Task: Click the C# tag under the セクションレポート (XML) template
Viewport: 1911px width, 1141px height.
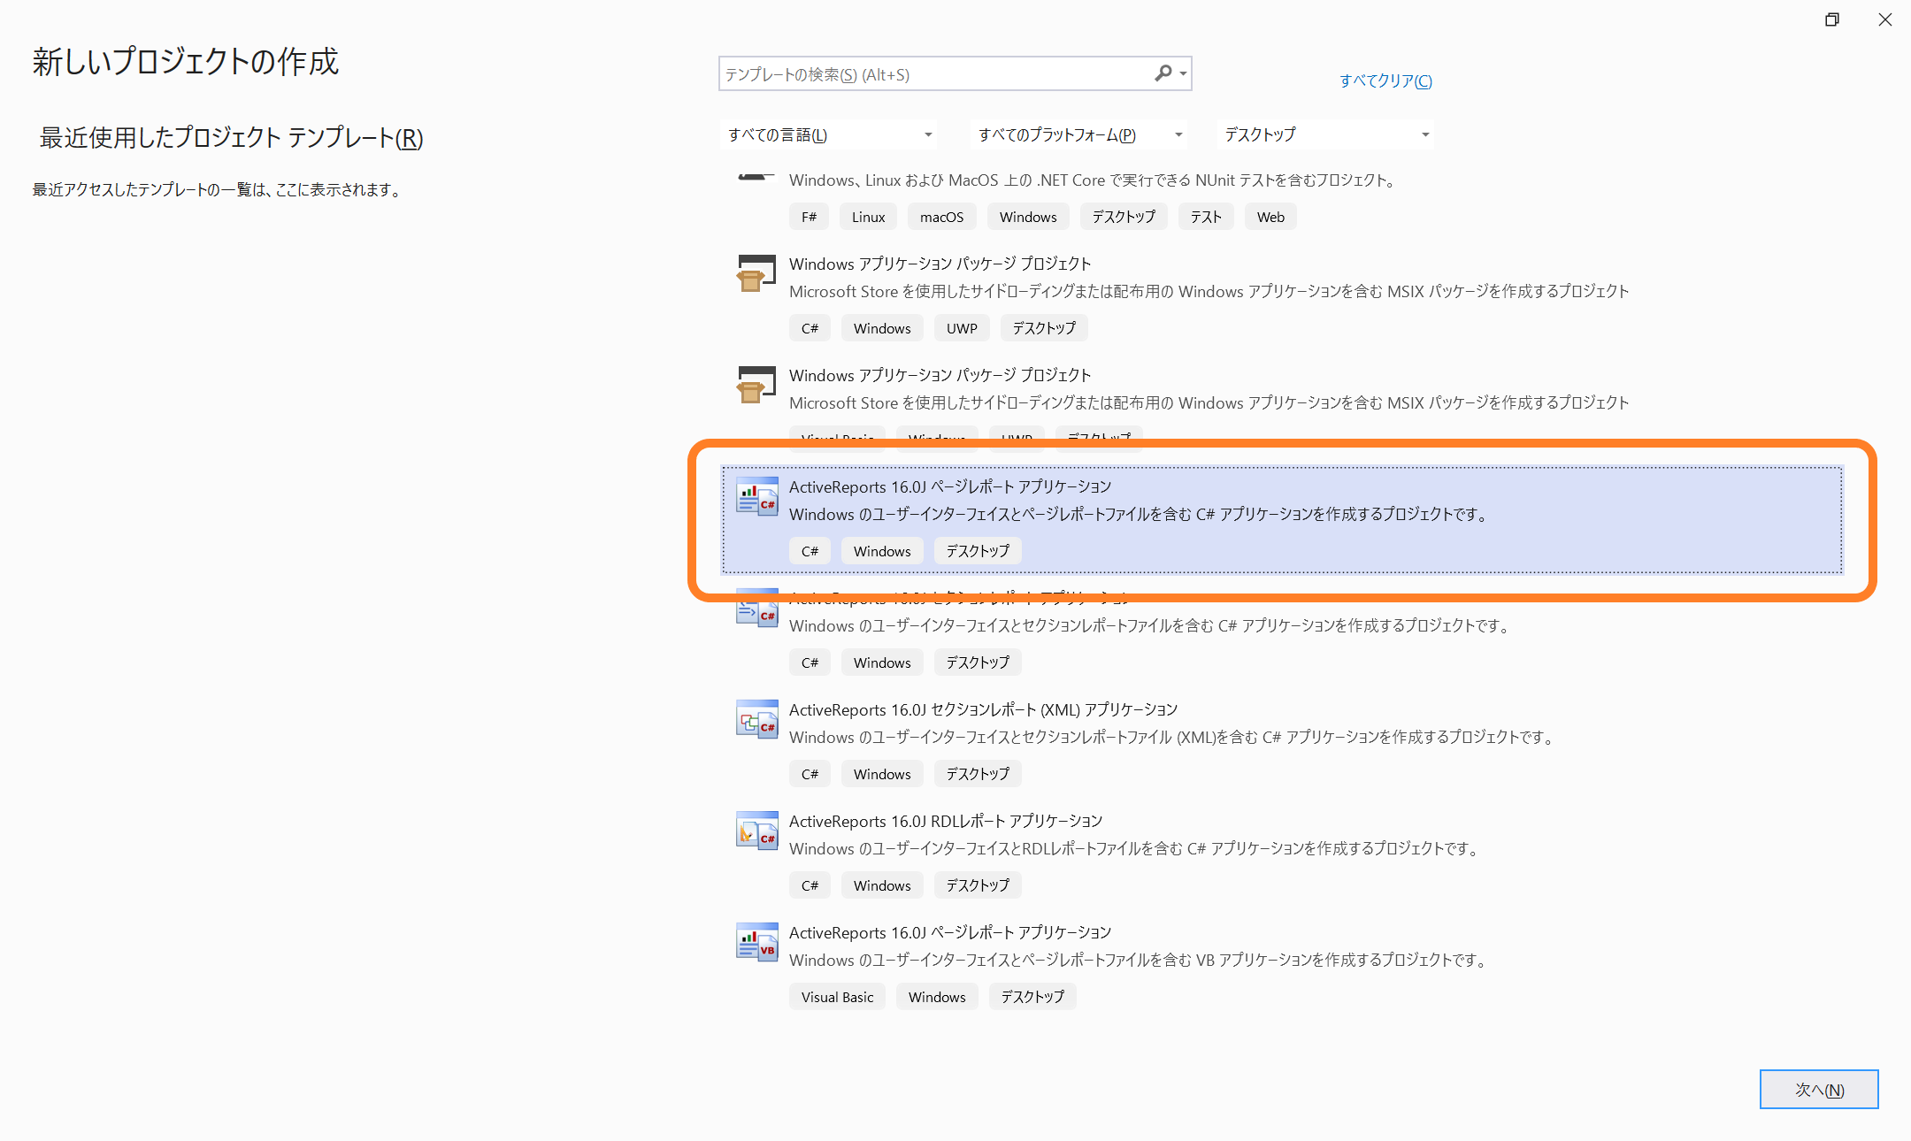Action: [x=810, y=774]
